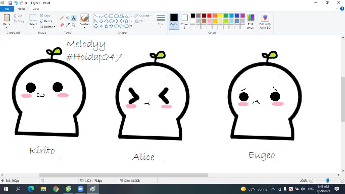Screen dimensions: 345x194
Task: Choose the Rectangle shape
Action: click(111, 16)
